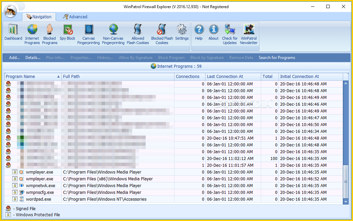Open Help from the ribbon
This screenshot has width=353, height=221.
[199, 33]
